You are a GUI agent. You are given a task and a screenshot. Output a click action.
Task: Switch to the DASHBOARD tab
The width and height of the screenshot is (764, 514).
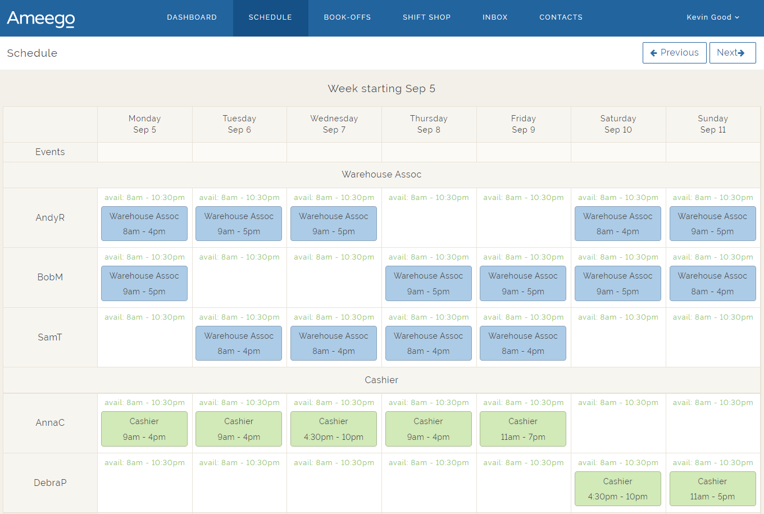point(192,17)
